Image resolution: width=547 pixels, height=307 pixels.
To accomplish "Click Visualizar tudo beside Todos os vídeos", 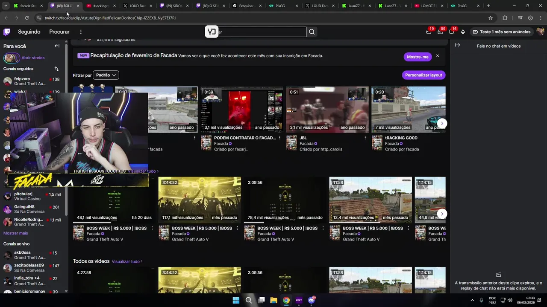I will 127,261.
